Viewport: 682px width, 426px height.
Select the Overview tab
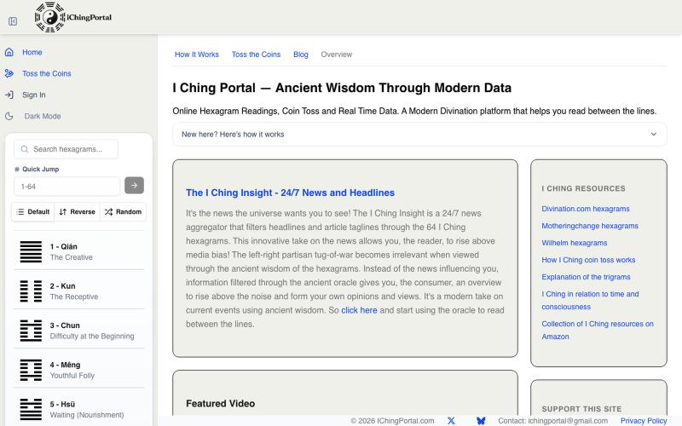[336, 55]
